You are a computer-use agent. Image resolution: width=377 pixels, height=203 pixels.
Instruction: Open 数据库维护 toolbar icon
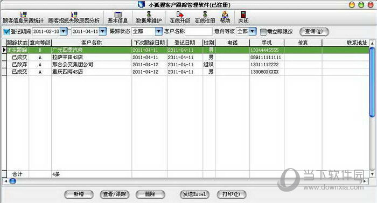(x=149, y=17)
